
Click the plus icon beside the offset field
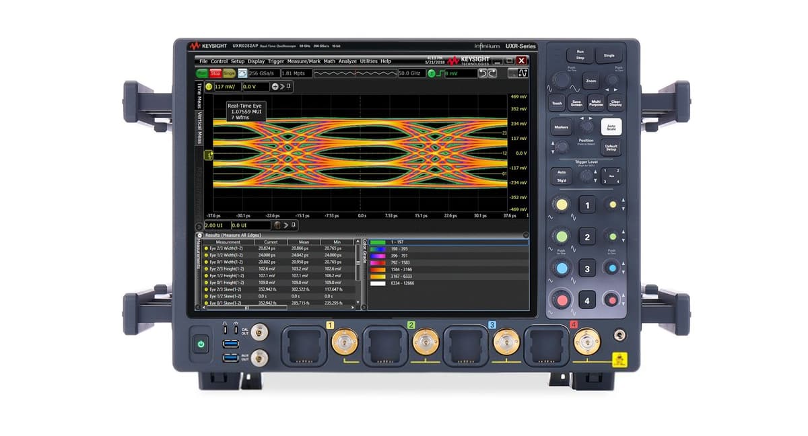click(x=275, y=85)
